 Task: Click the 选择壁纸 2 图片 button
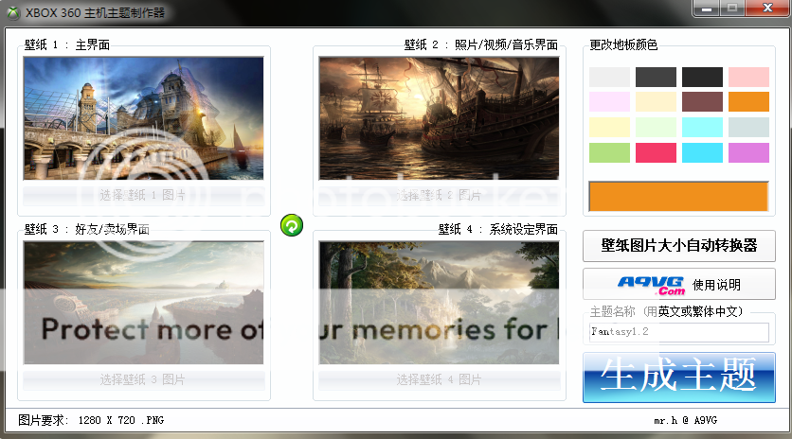[x=439, y=196]
